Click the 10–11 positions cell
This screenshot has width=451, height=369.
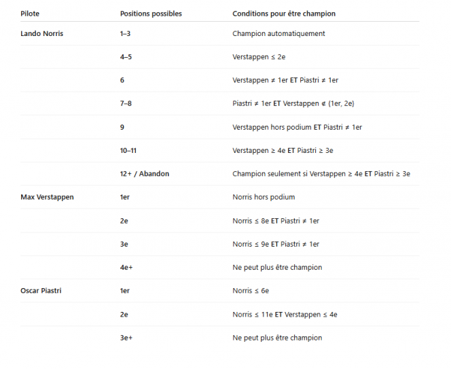tap(128, 150)
